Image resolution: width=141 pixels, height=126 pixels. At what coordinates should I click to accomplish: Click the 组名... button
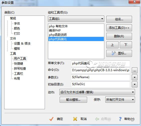[119, 19]
